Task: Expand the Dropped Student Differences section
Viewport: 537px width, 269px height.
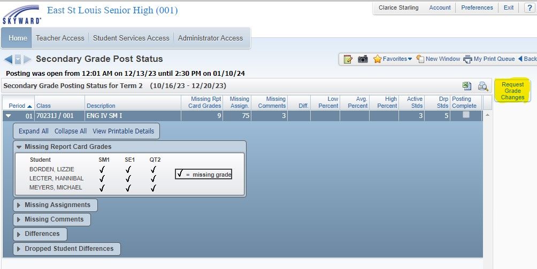Action: [67, 248]
